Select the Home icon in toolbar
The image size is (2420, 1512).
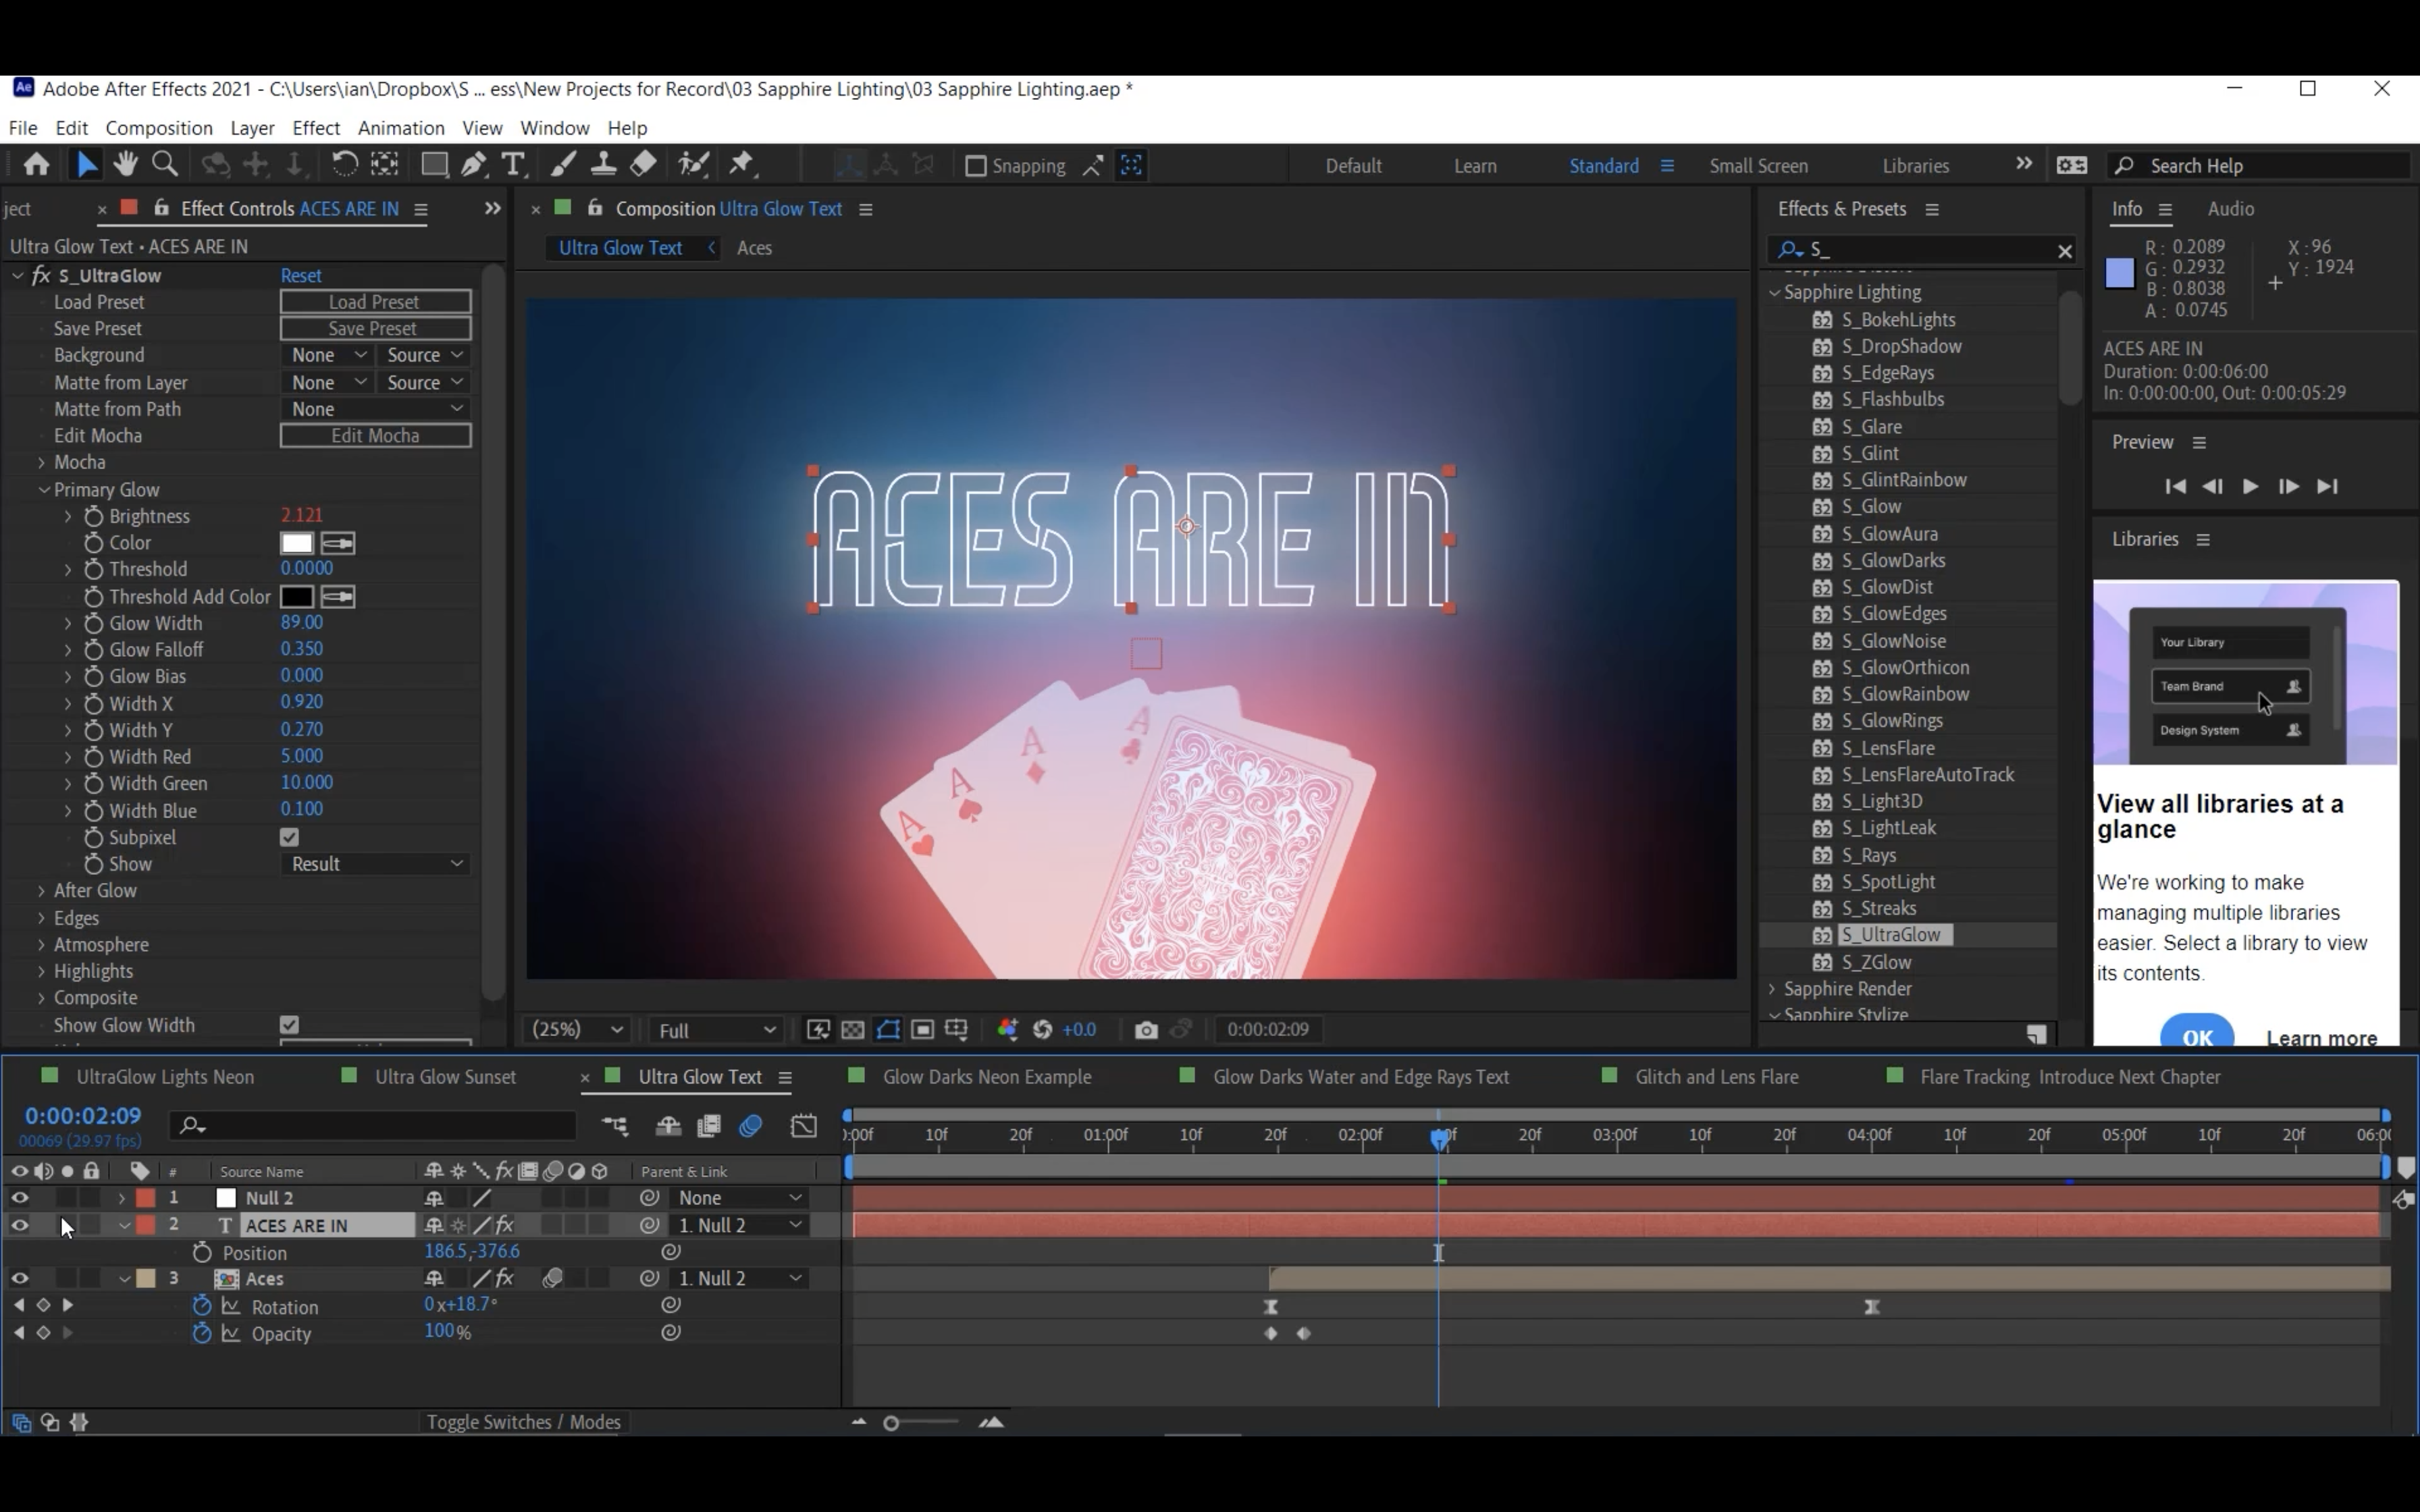click(x=37, y=165)
